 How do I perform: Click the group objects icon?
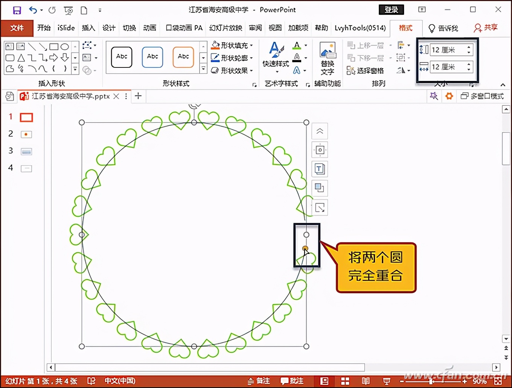[x=401, y=58]
